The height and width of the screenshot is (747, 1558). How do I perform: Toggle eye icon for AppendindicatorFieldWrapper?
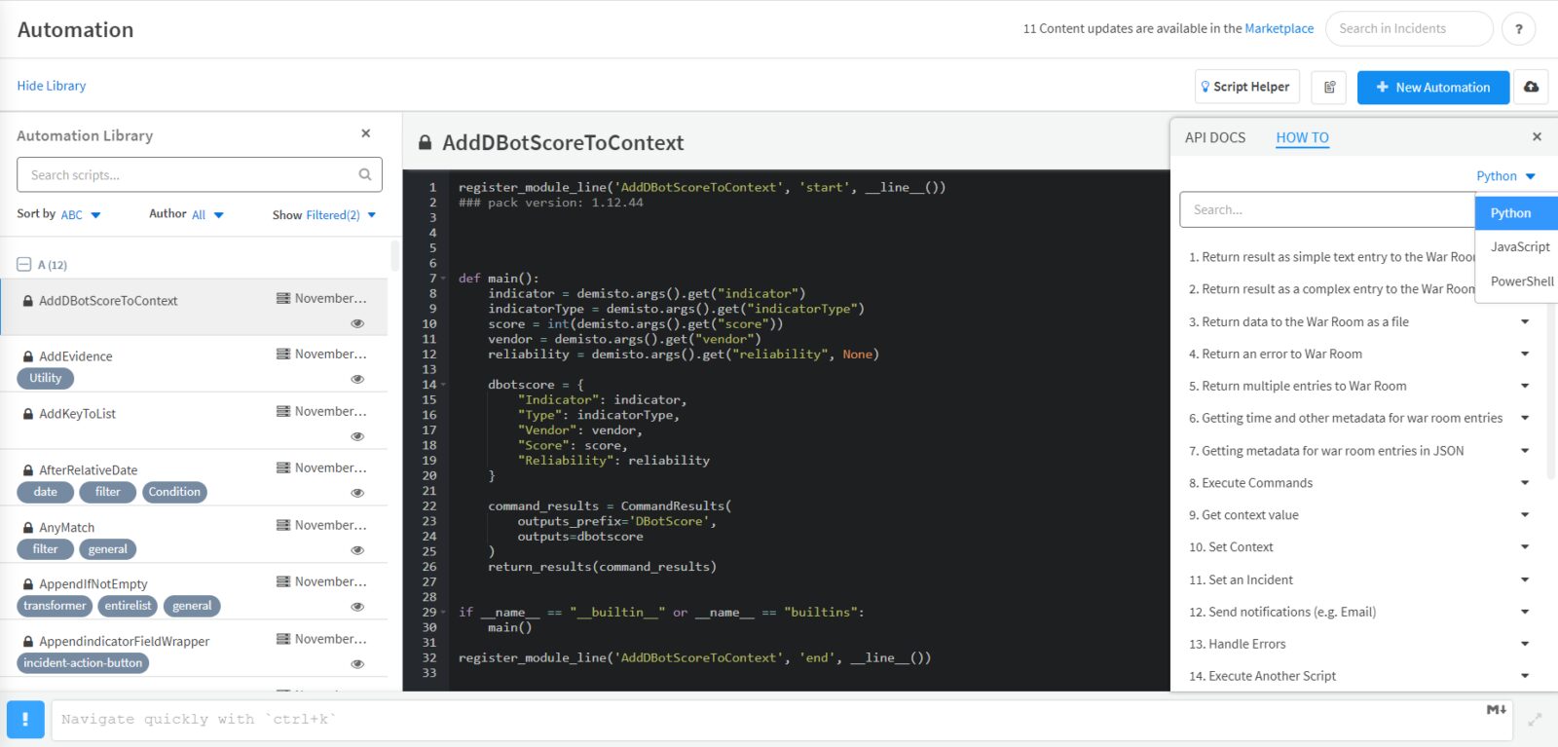[357, 664]
